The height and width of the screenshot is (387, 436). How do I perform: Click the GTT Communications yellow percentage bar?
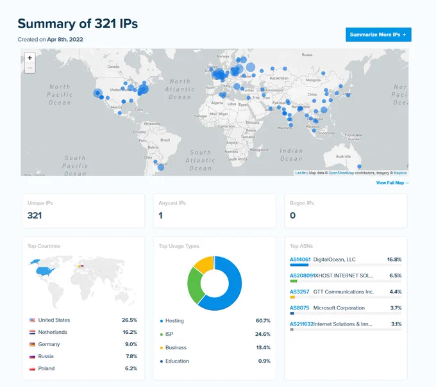pos(292,297)
